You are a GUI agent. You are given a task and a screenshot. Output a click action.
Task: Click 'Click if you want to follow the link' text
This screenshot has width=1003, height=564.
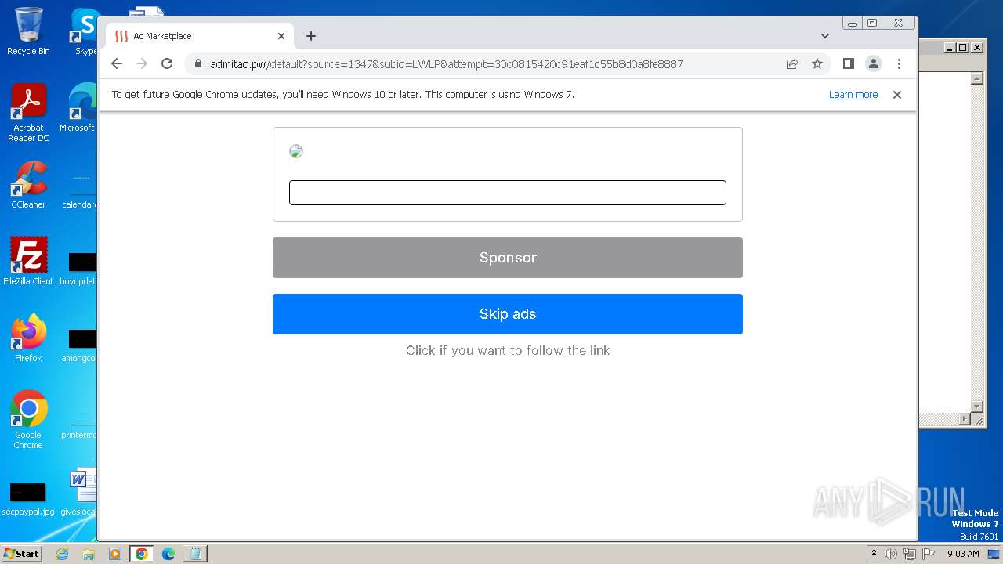(x=508, y=350)
